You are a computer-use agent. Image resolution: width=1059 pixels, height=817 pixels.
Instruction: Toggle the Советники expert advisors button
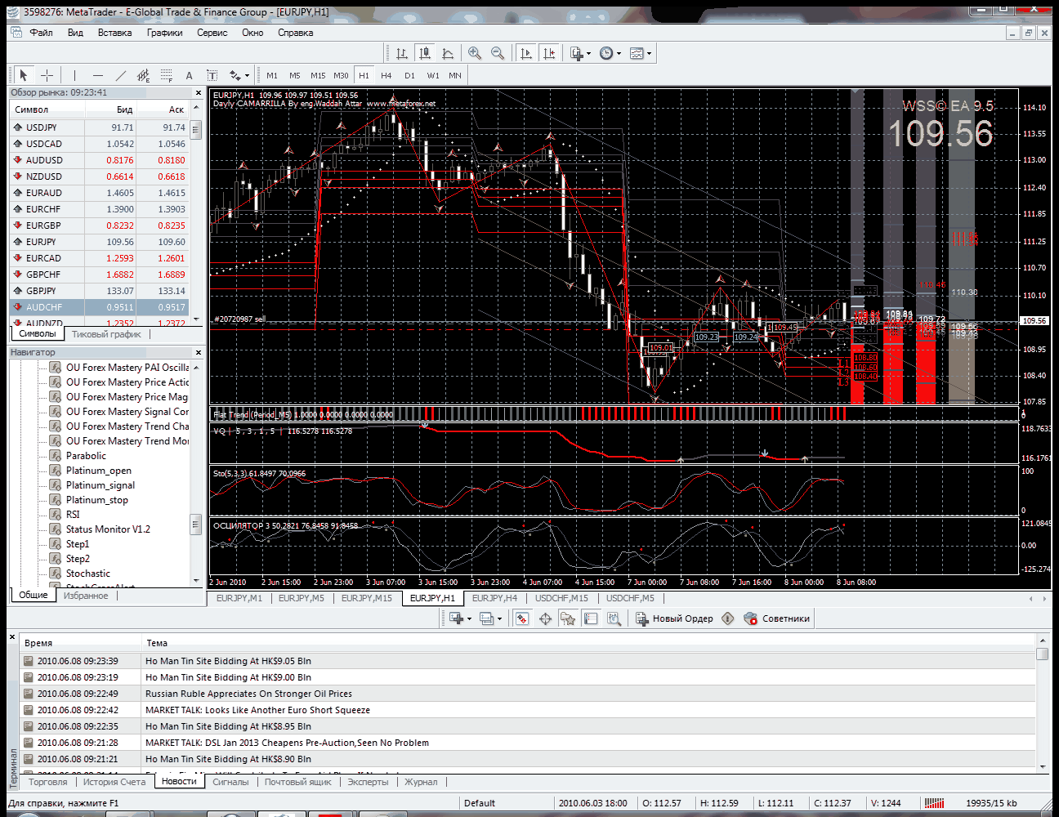777,618
